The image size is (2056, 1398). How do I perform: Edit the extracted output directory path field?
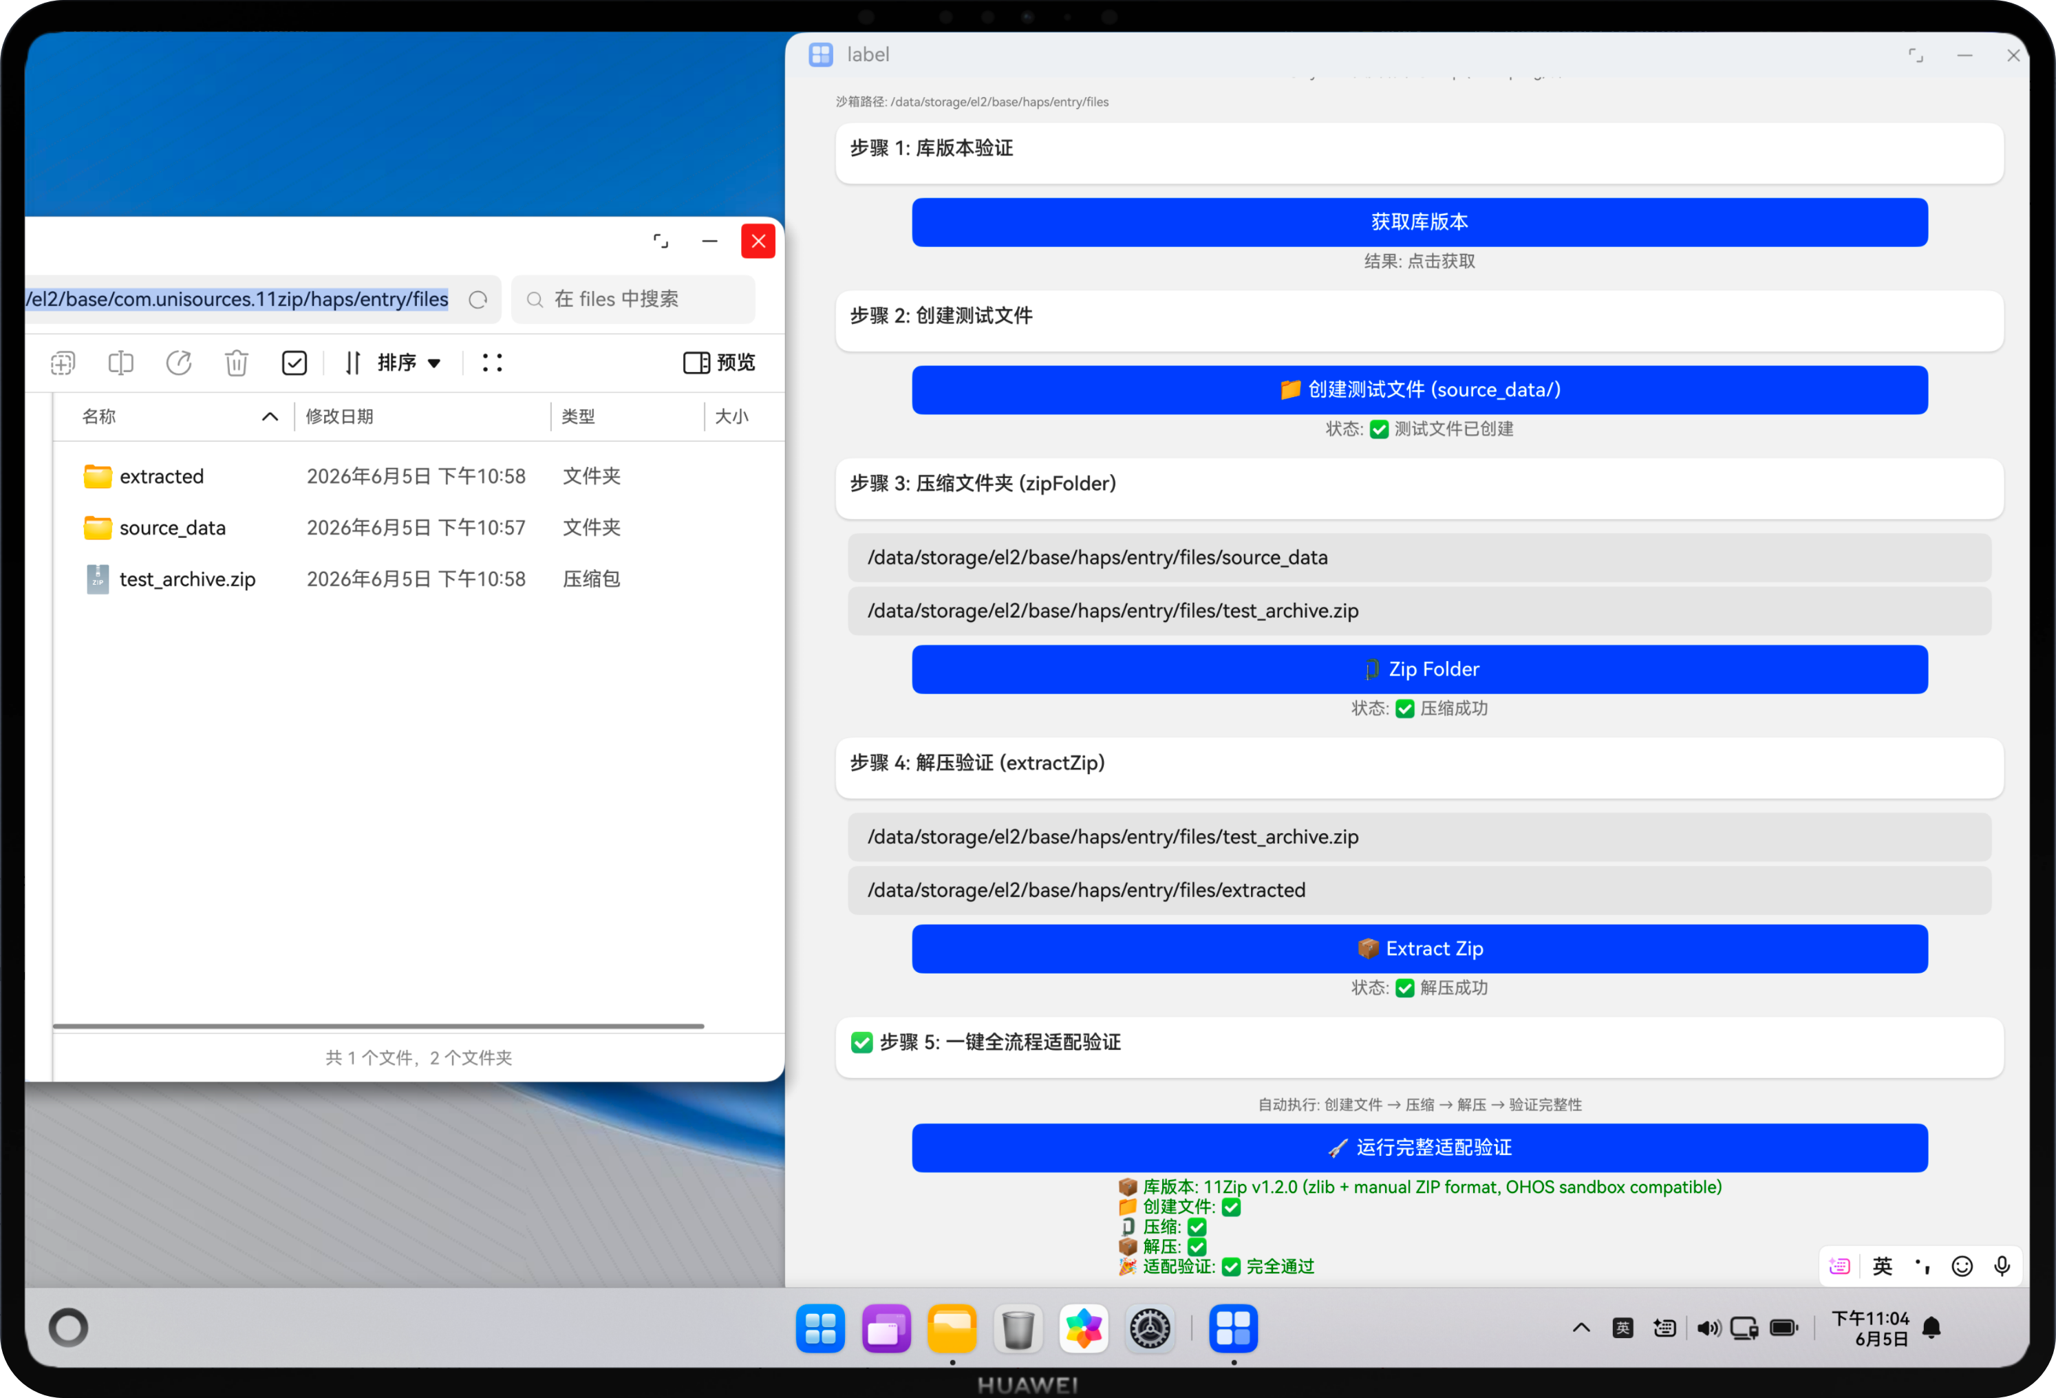click(1419, 890)
